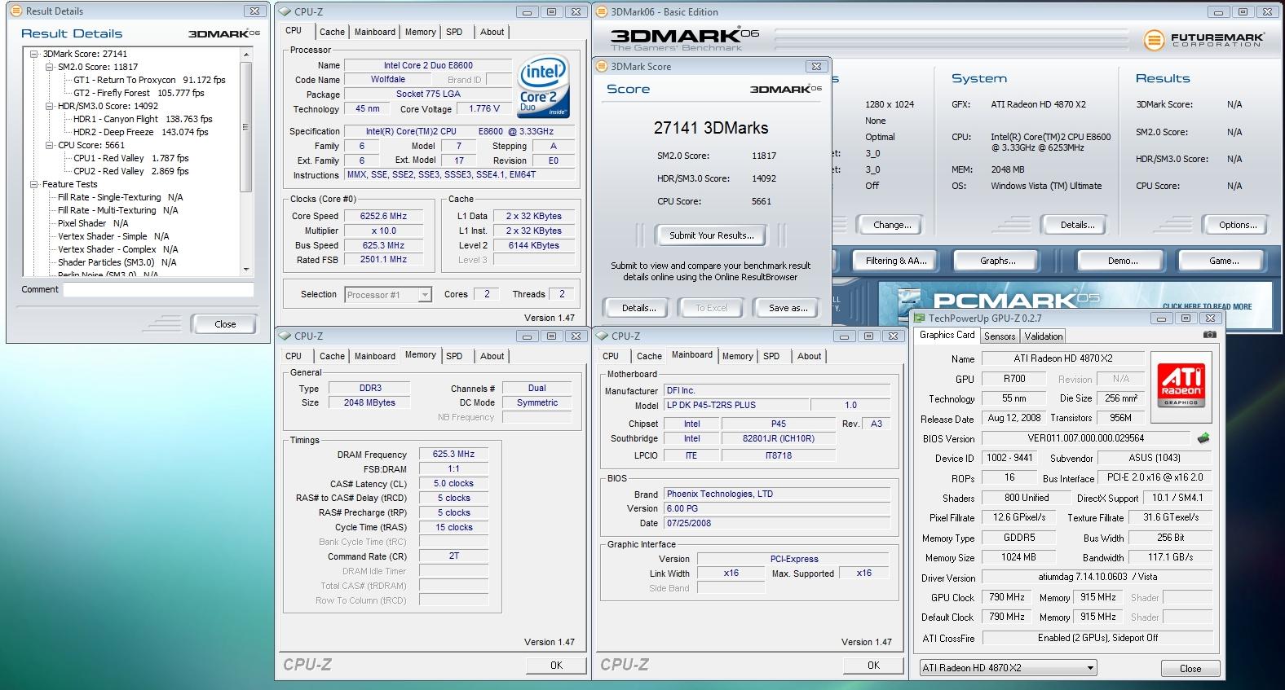Click the GPU-Z title bar icon
Screen dimensions: 1285x690
(x=920, y=319)
